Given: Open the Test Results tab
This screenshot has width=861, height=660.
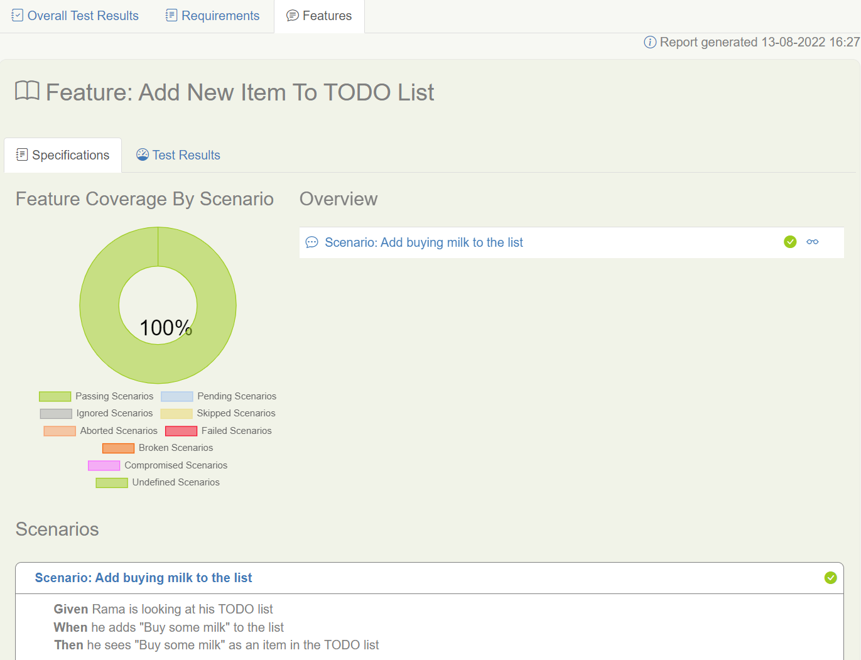Looking at the screenshot, I should (186, 154).
